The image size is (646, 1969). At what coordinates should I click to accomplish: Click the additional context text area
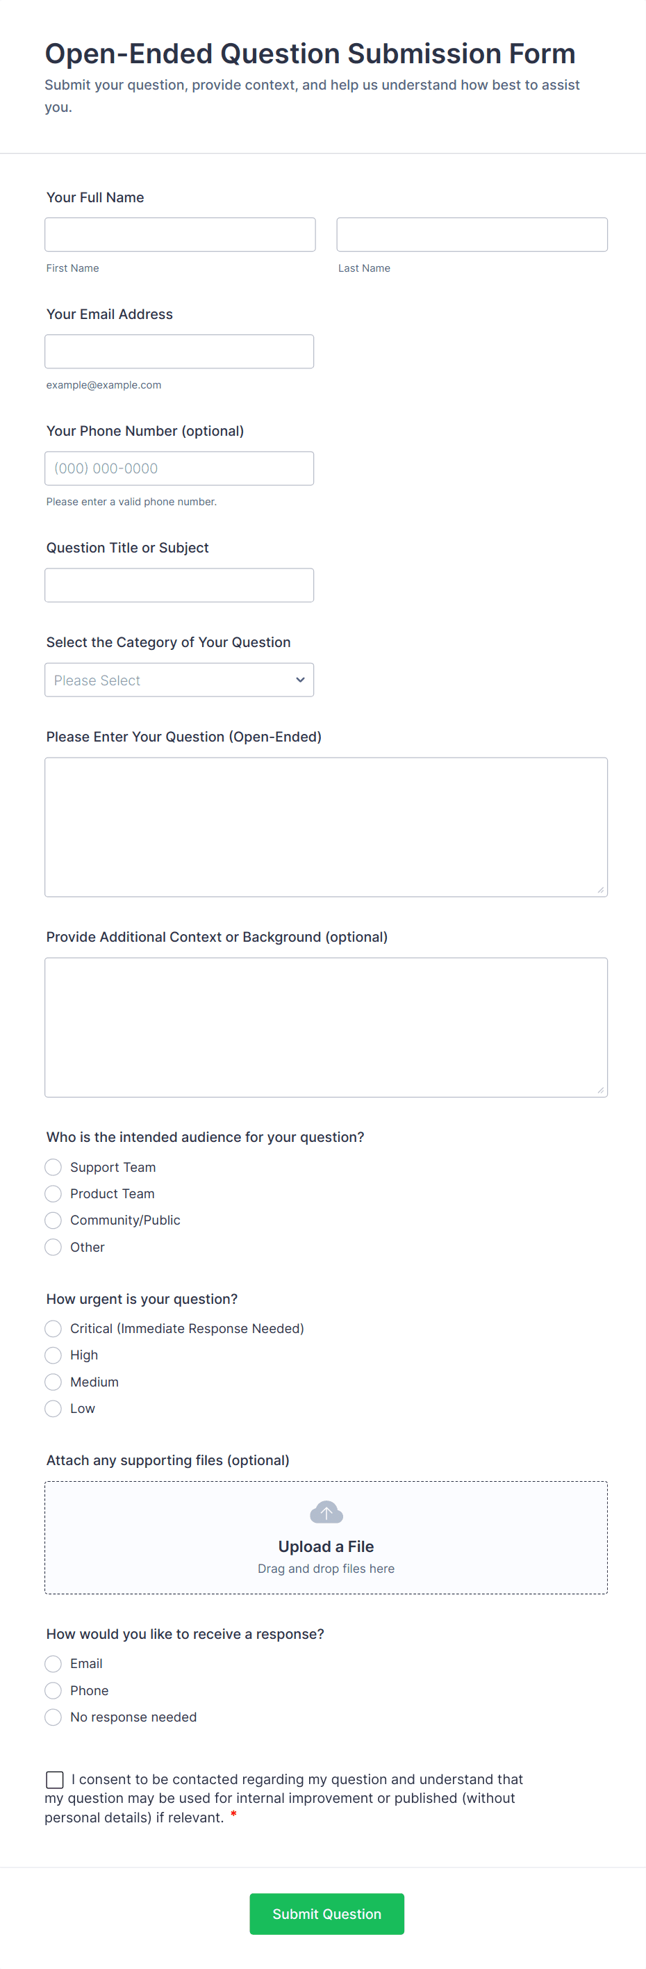(326, 1027)
